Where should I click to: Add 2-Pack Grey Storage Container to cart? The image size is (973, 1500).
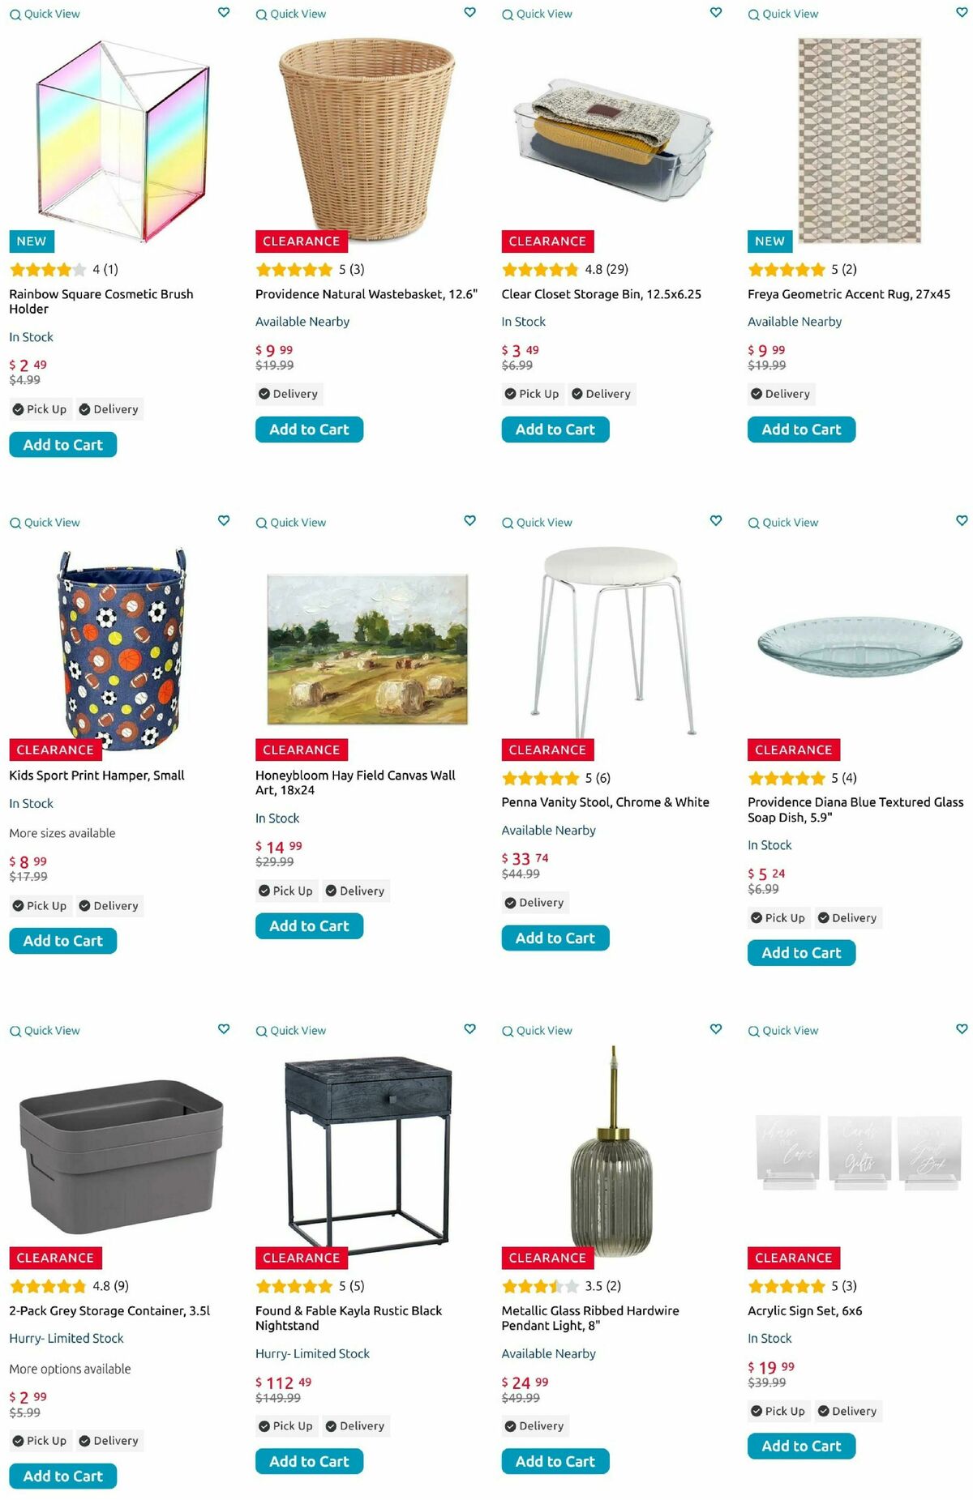62,1476
